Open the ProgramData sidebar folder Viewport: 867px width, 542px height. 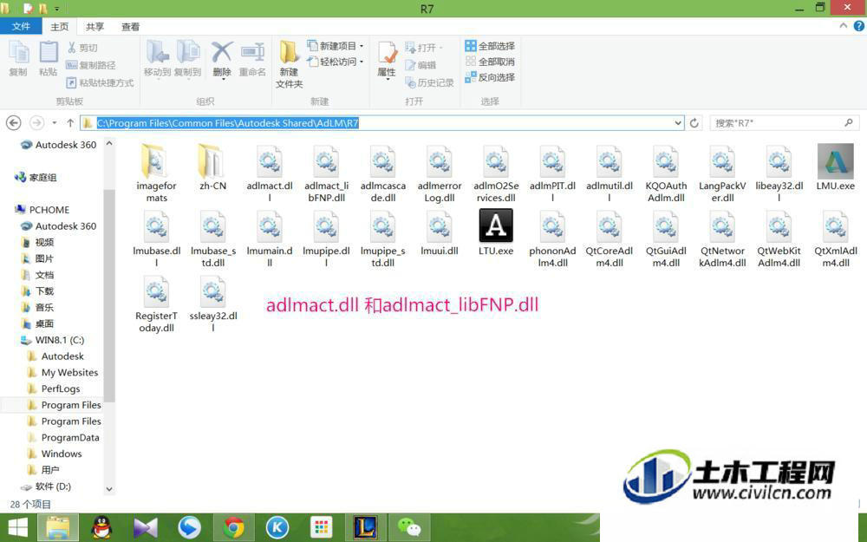click(63, 437)
